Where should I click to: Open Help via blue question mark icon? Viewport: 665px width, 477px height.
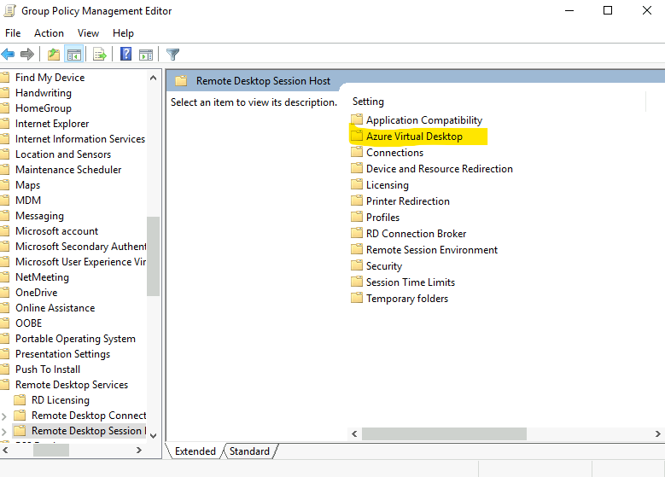tap(125, 55)
